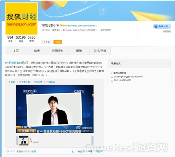Bookmark the post with 收藏

click(90, 151)
